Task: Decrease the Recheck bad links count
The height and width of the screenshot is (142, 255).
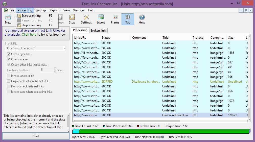Action: (55, 72)
